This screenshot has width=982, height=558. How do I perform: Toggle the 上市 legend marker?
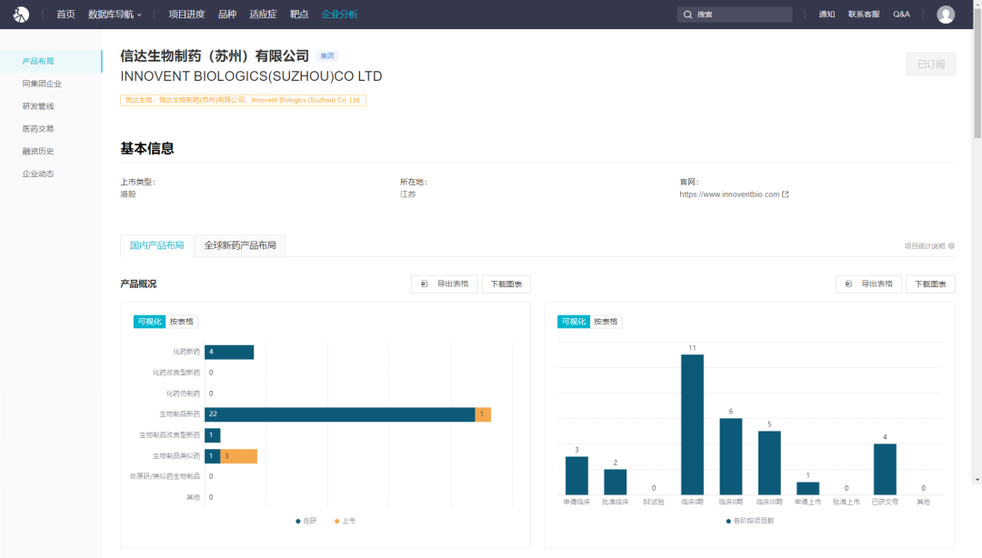337,521
